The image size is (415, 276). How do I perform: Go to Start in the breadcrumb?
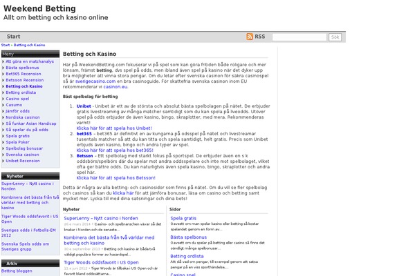click(6, 45)
